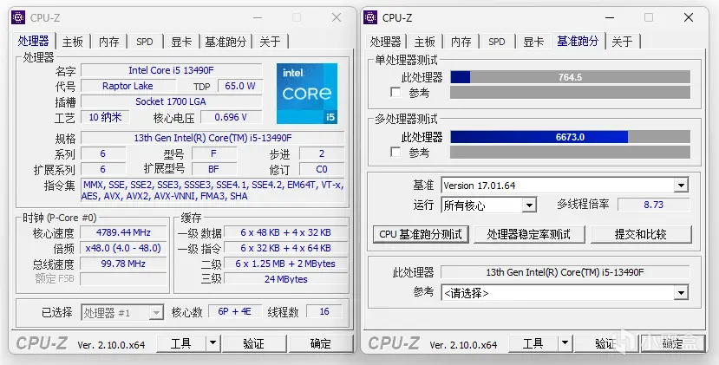Click the 修订 value C0
Screen dimensions: 719x365
322,169
